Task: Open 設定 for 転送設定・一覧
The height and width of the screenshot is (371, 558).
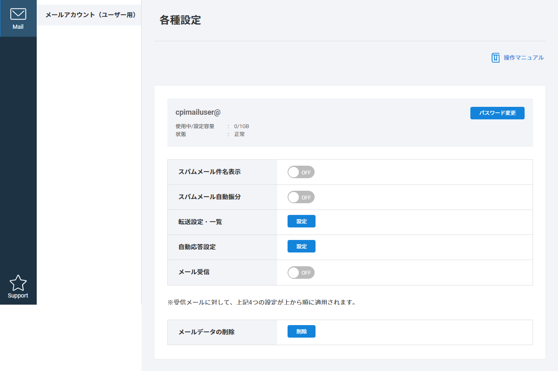Action: [301, 221]
